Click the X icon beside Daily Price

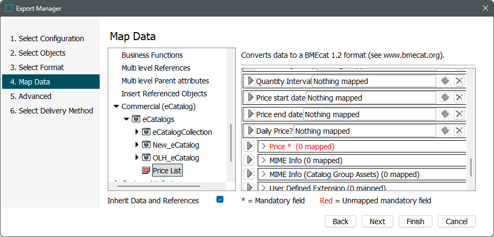pos(459,131)
